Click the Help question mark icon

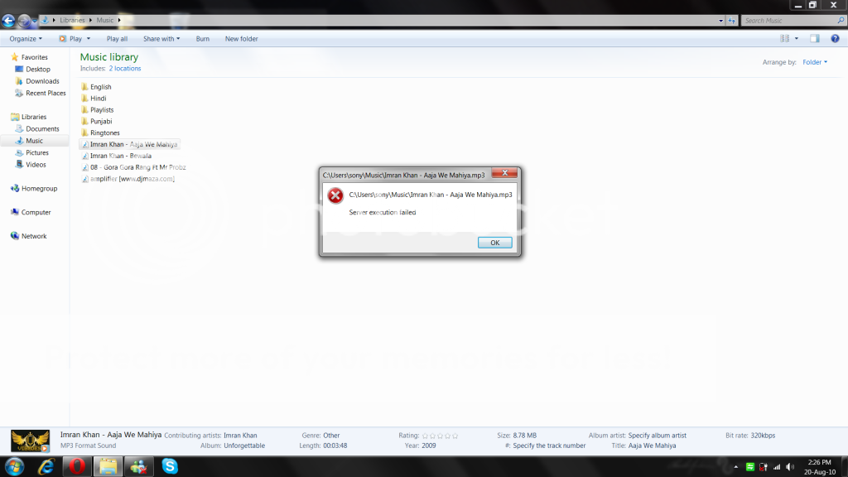tap(834, 39)
